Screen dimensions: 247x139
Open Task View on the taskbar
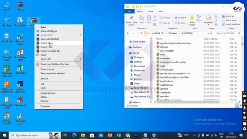65,135
